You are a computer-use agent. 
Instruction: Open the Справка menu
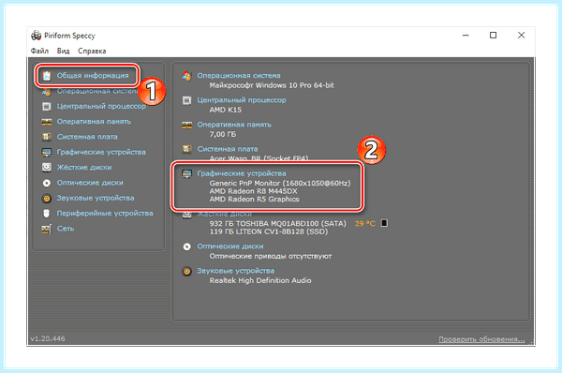[x=92, y=51]
